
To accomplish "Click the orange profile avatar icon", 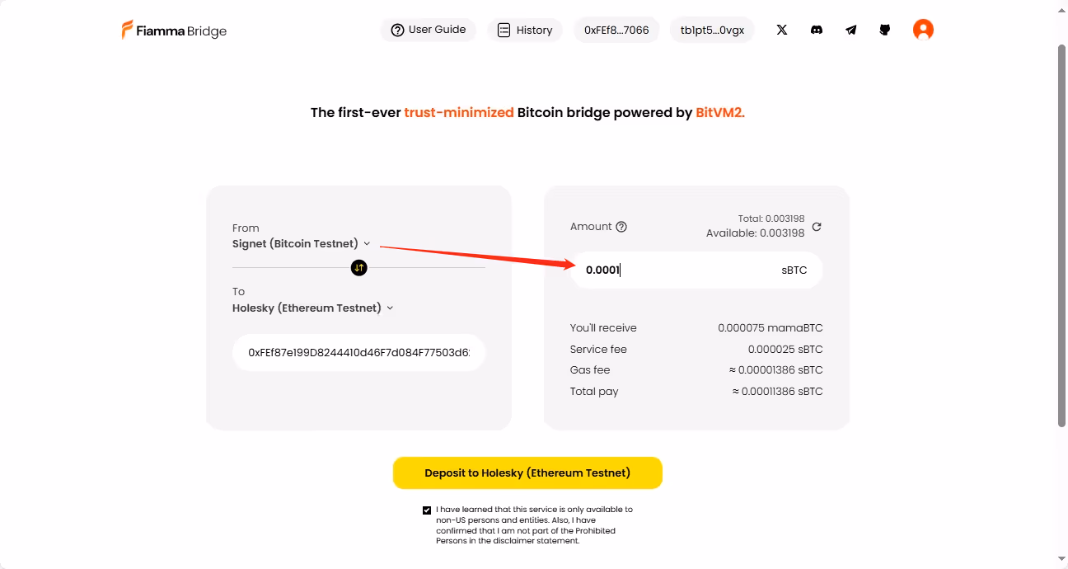I will tap(923, 30).
